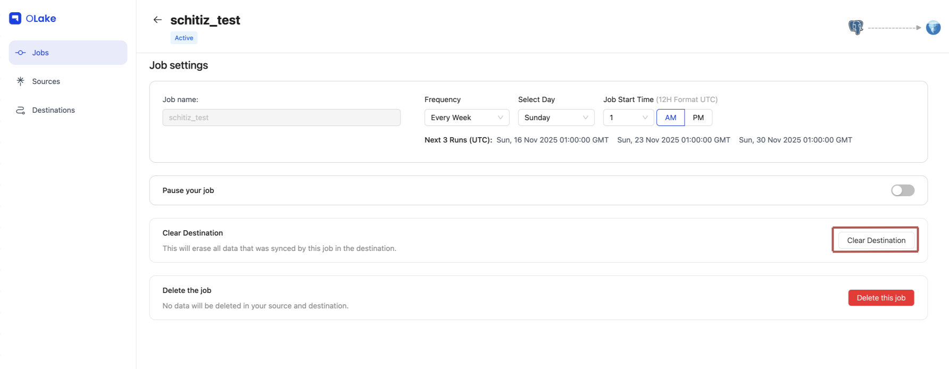The width and height of the screenshot is (949, 369).
Task: Navigate to Destinations in the sidebar
Action: point(53,110)
